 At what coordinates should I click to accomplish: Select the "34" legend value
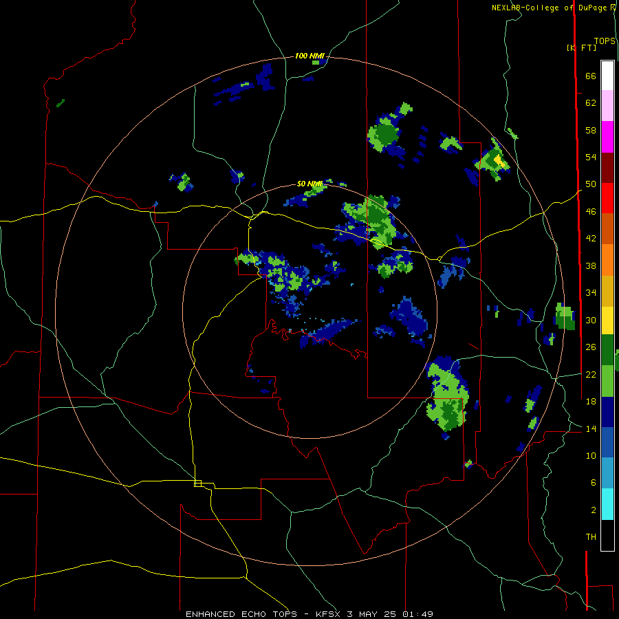[591, 293]
